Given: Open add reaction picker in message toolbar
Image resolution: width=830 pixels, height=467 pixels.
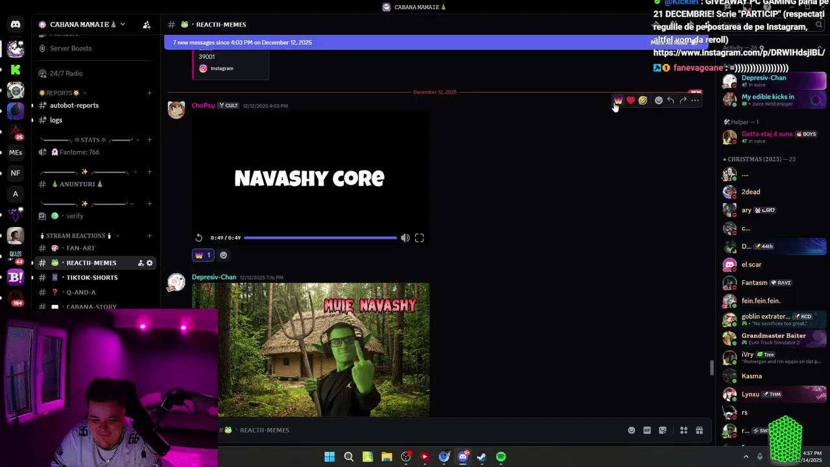Looking at the screenshot, I should [x=659, y=101].
